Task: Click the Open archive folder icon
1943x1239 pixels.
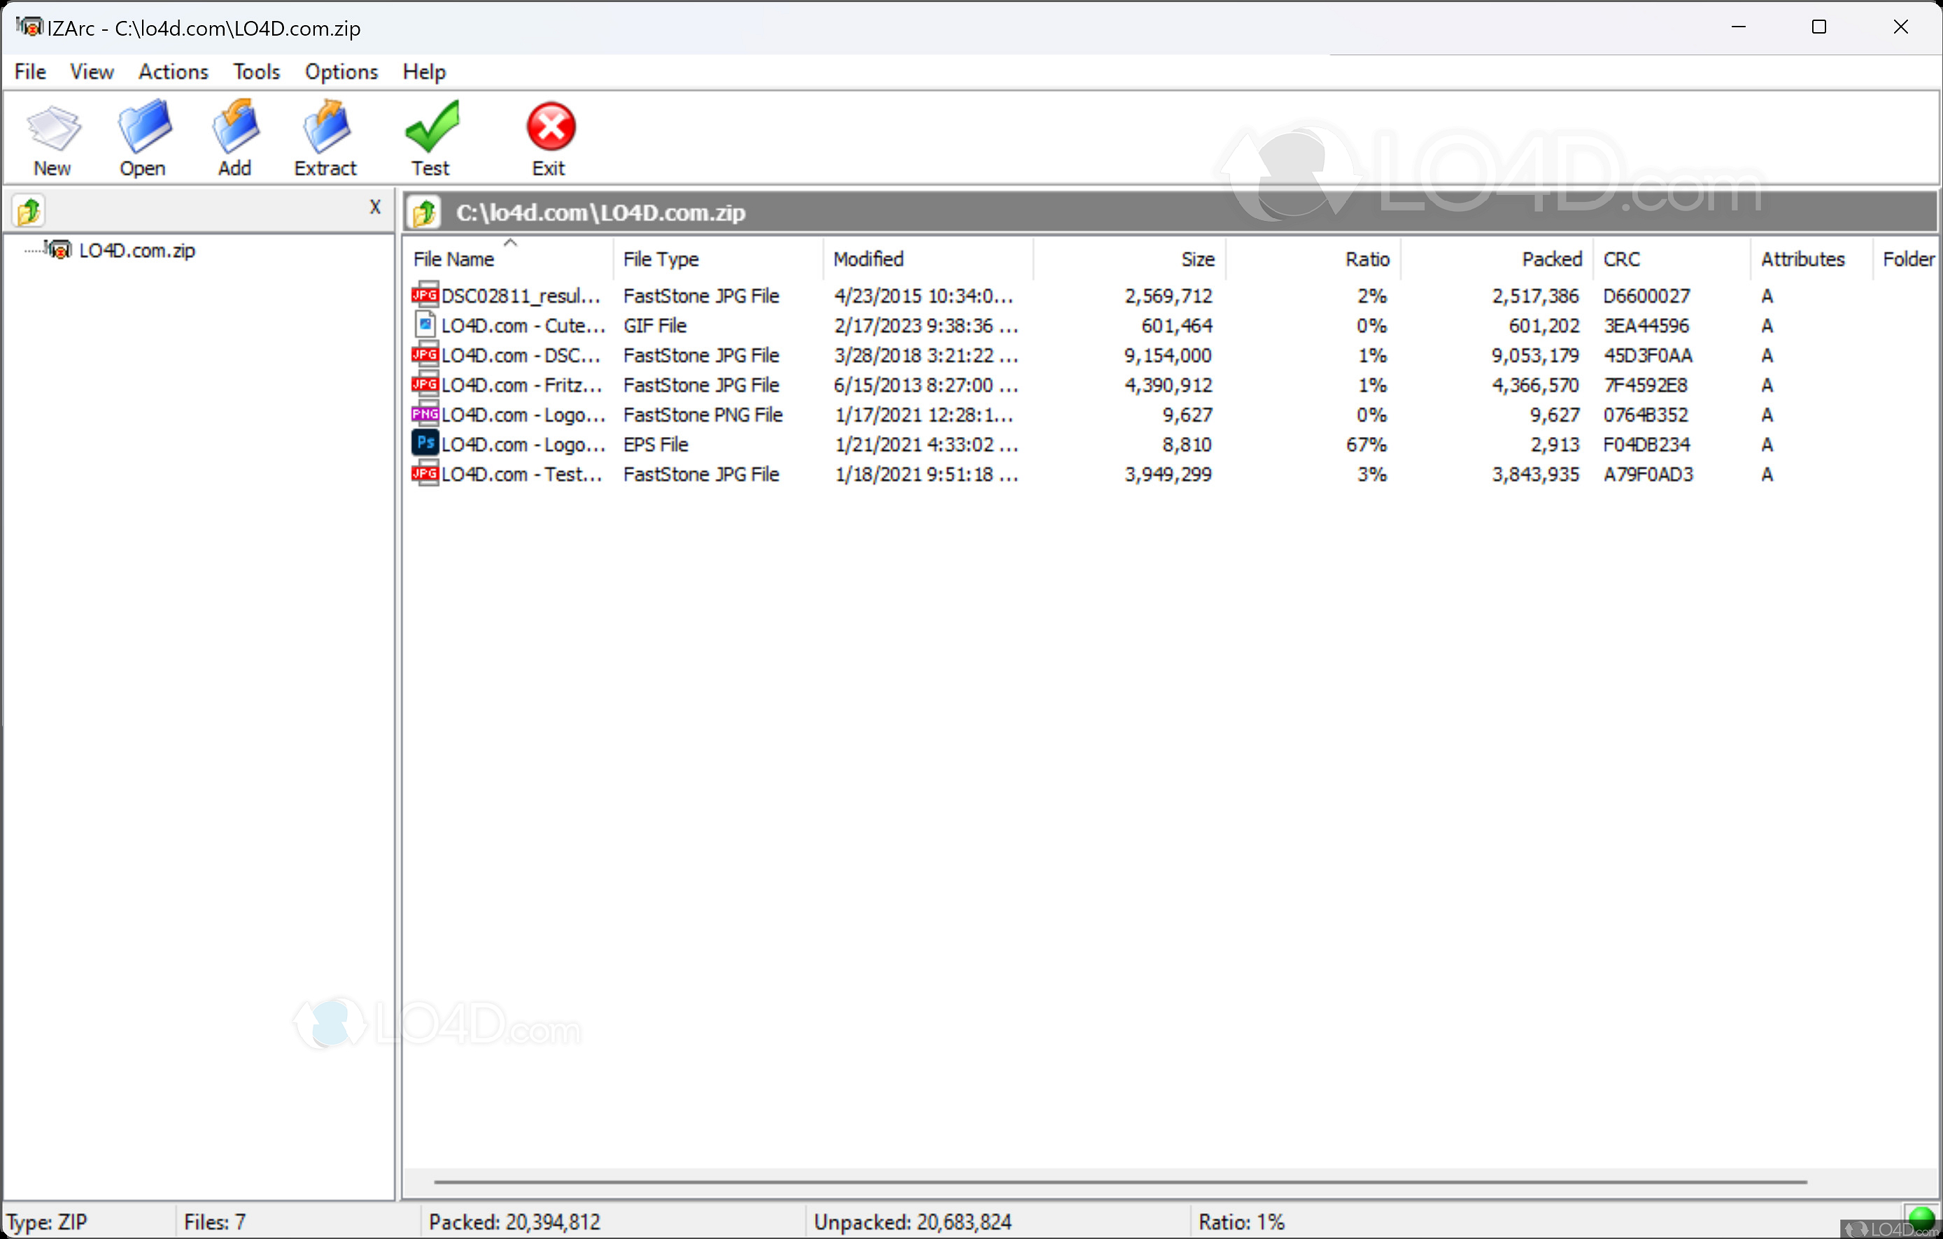Action: (x=143, y=127)
